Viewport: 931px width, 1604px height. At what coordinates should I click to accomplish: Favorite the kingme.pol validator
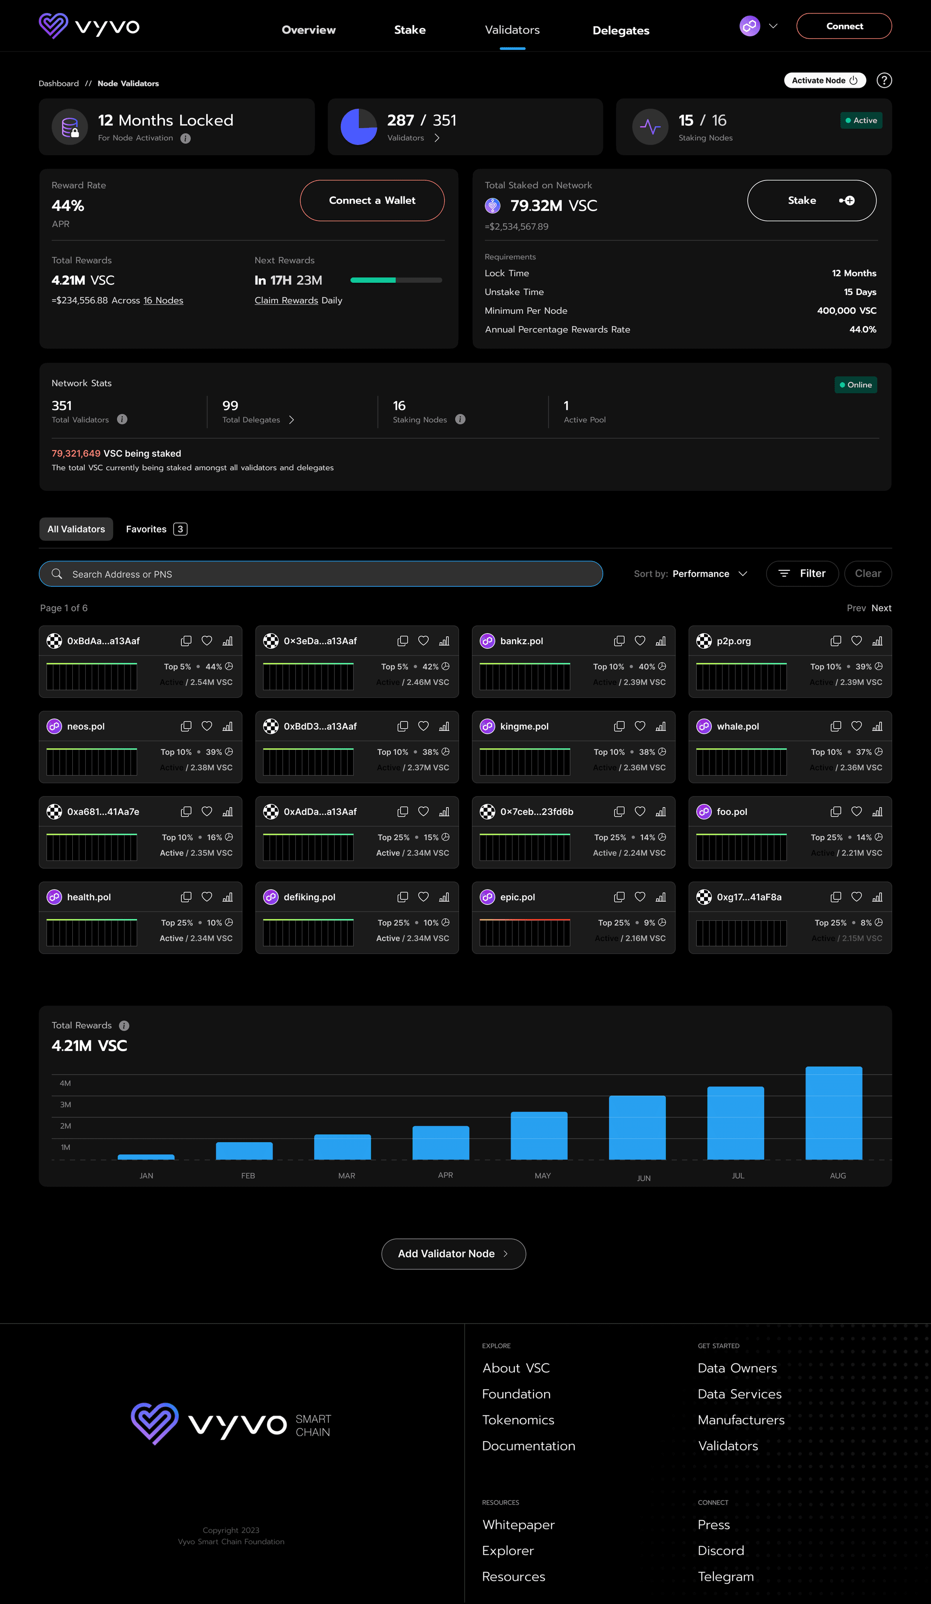click(x=640, y=726)
